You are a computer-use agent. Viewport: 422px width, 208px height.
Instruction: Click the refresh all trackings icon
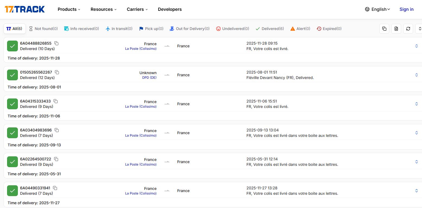tap(408, 28)
